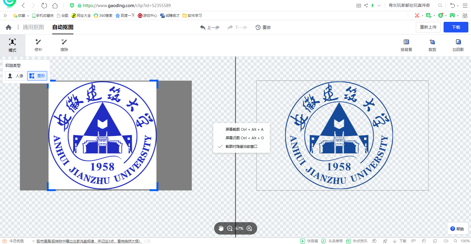
Task: Share page using share icon
Action: tap(366, 5)
